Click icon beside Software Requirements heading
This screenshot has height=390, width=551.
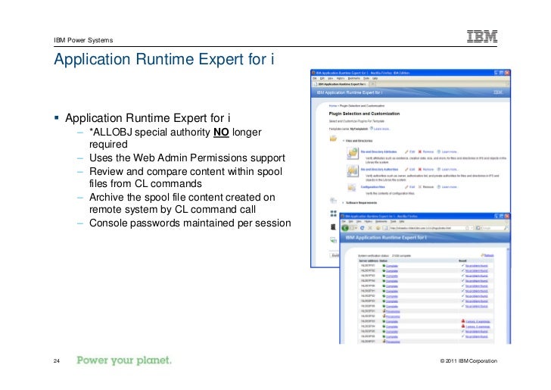(333, 201)
